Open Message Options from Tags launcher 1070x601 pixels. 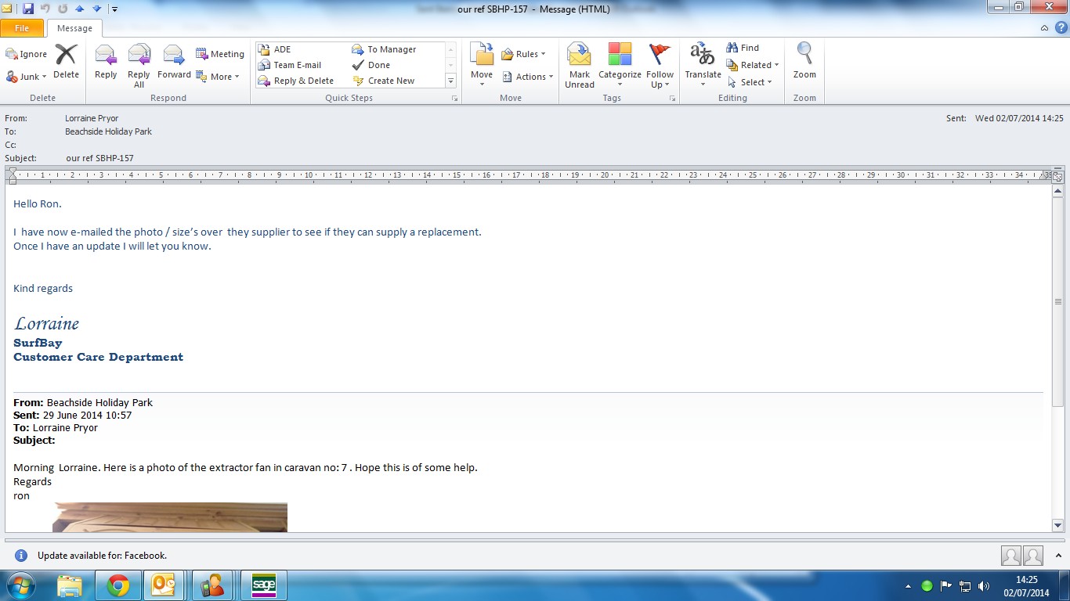(673, 99)
